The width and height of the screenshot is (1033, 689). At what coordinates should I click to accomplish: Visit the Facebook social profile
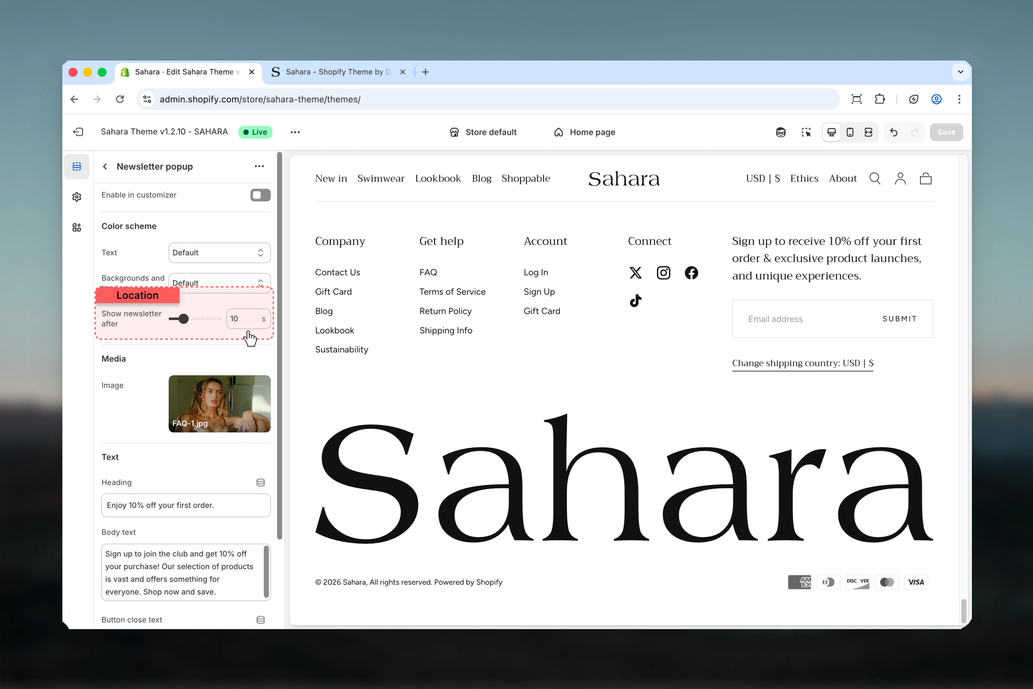pyautogui.click(x=691, y=273)
